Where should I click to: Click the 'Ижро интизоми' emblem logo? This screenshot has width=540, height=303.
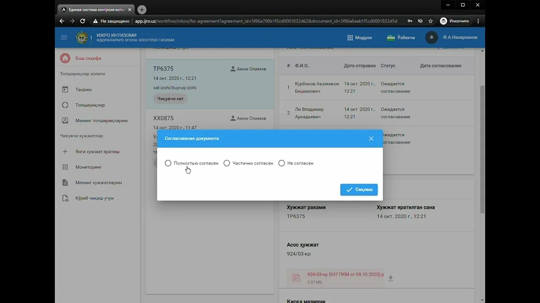pos(81,37)
